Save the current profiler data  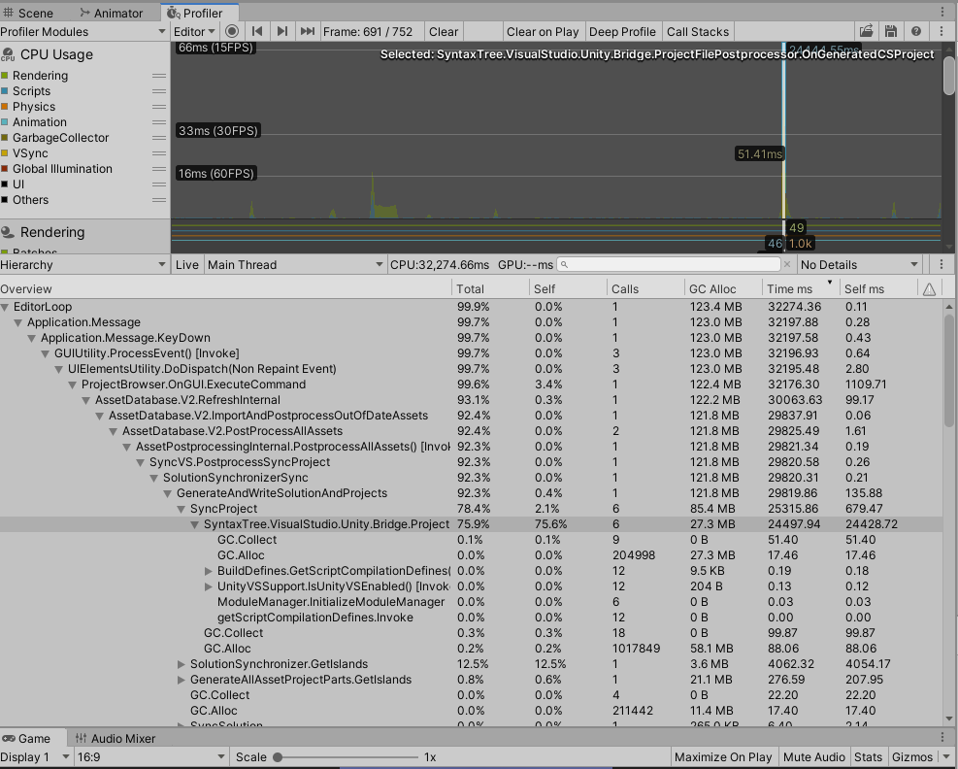(x=891, y=31)
